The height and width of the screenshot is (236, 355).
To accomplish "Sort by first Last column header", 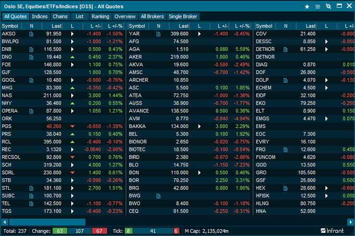I will (x=52, y=26).
